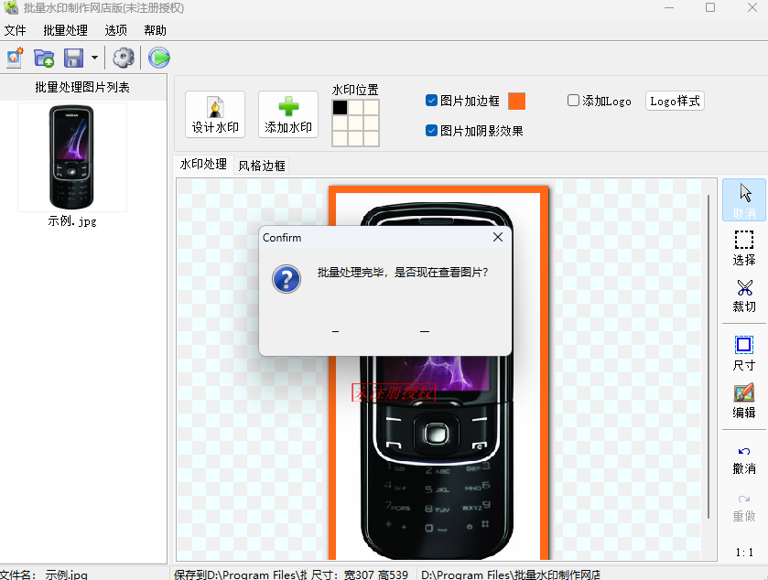This screenshot has width=768, height=580.
Task: Open the 文件 menu
Action: click(x=15, y=30)
